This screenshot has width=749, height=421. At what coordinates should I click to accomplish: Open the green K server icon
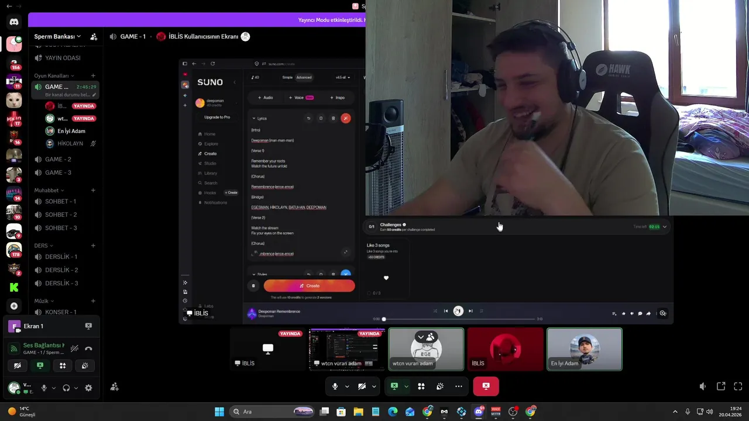[x=14, y=287]
